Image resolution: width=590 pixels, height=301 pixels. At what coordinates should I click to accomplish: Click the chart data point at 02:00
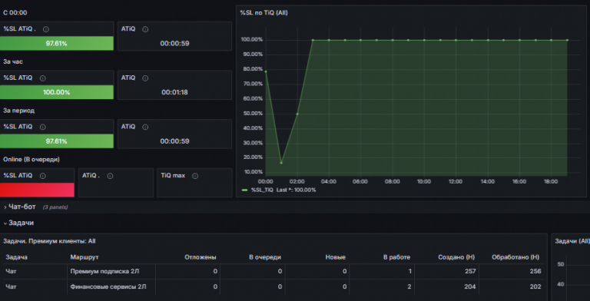point(297,114)
